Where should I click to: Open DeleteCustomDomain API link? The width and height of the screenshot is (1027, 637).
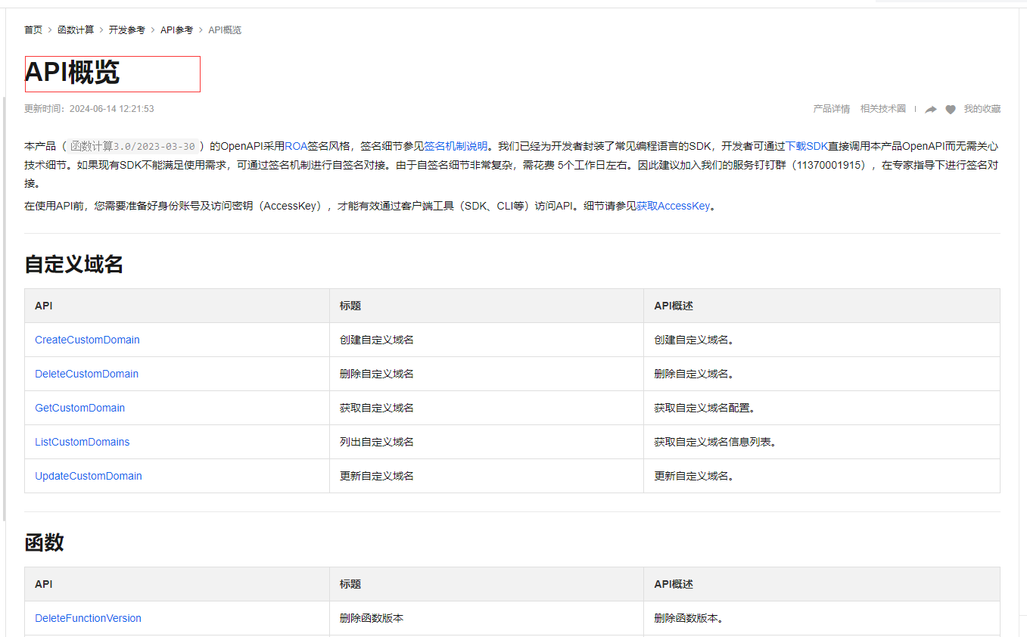(86, 374)
